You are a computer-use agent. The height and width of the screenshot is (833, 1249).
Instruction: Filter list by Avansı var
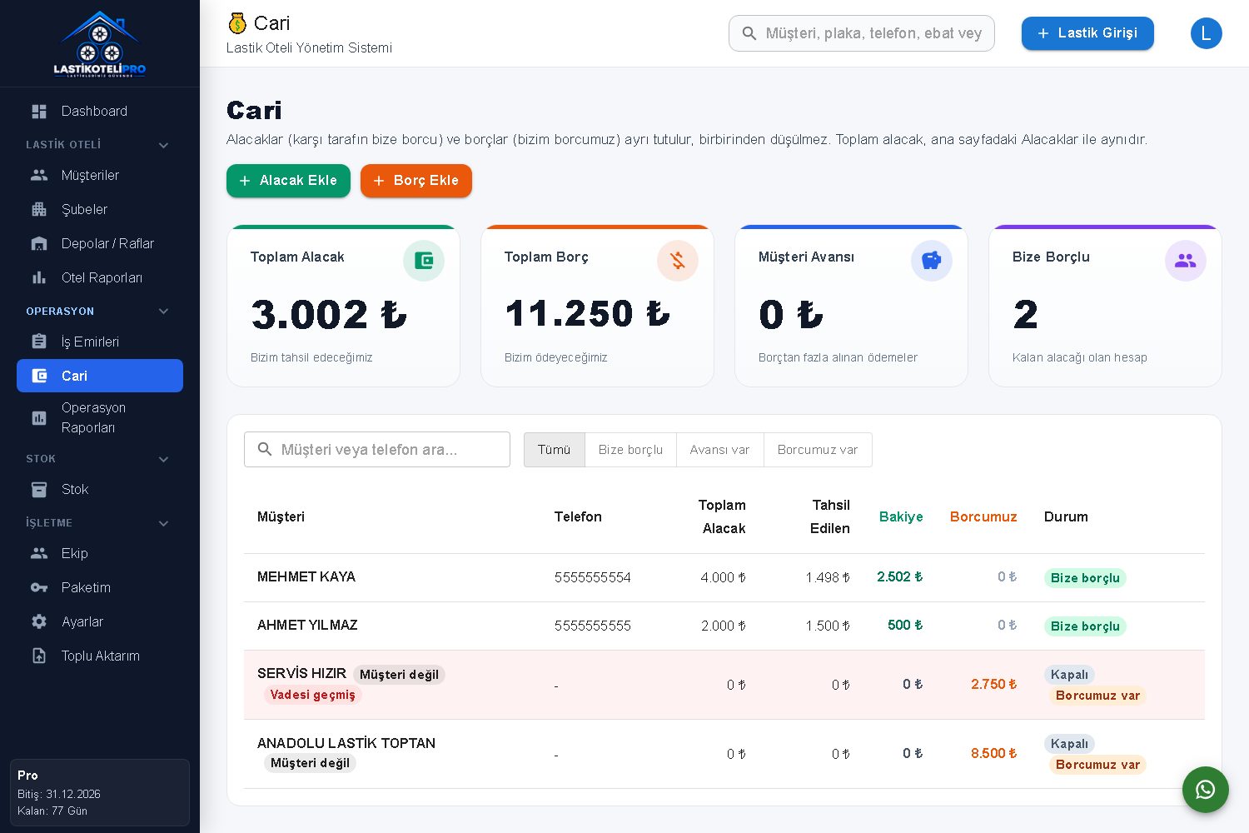pos(720,450)
